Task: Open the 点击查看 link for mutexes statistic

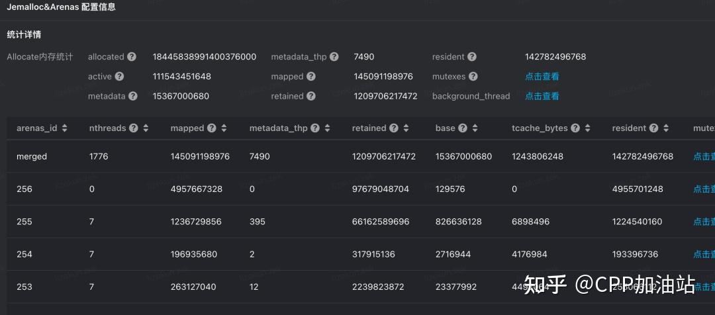Action: (542, 77)
